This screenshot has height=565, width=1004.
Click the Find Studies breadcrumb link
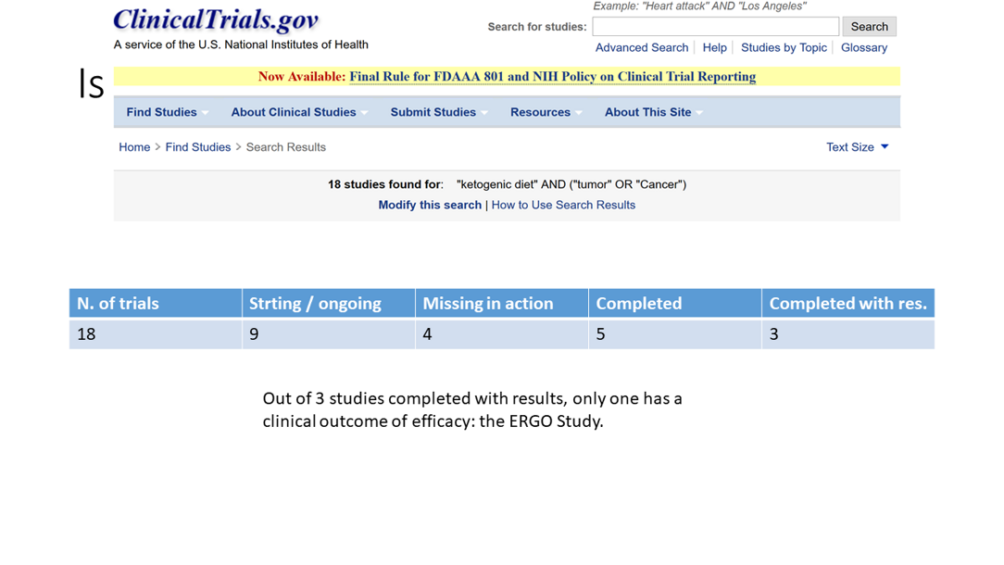click(197, 147)
